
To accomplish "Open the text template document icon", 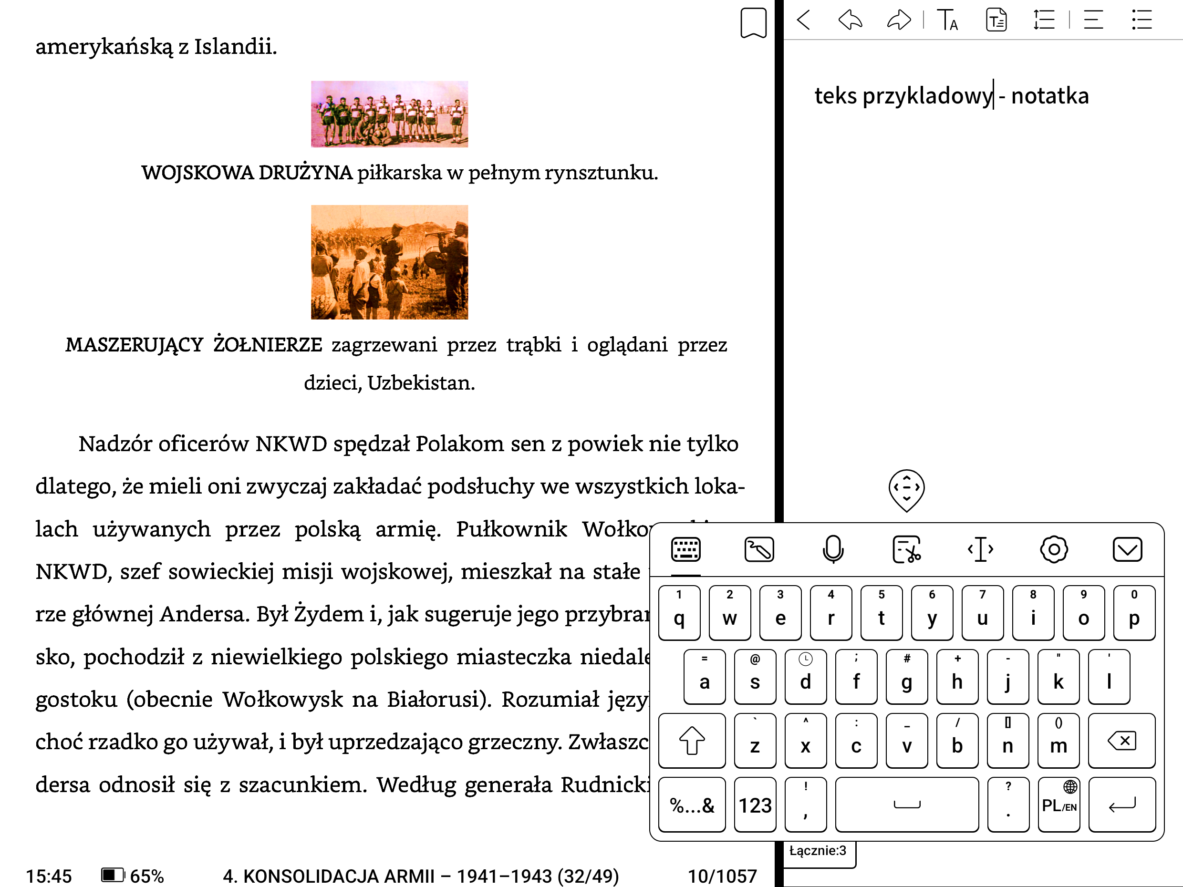I will (996, 21).
